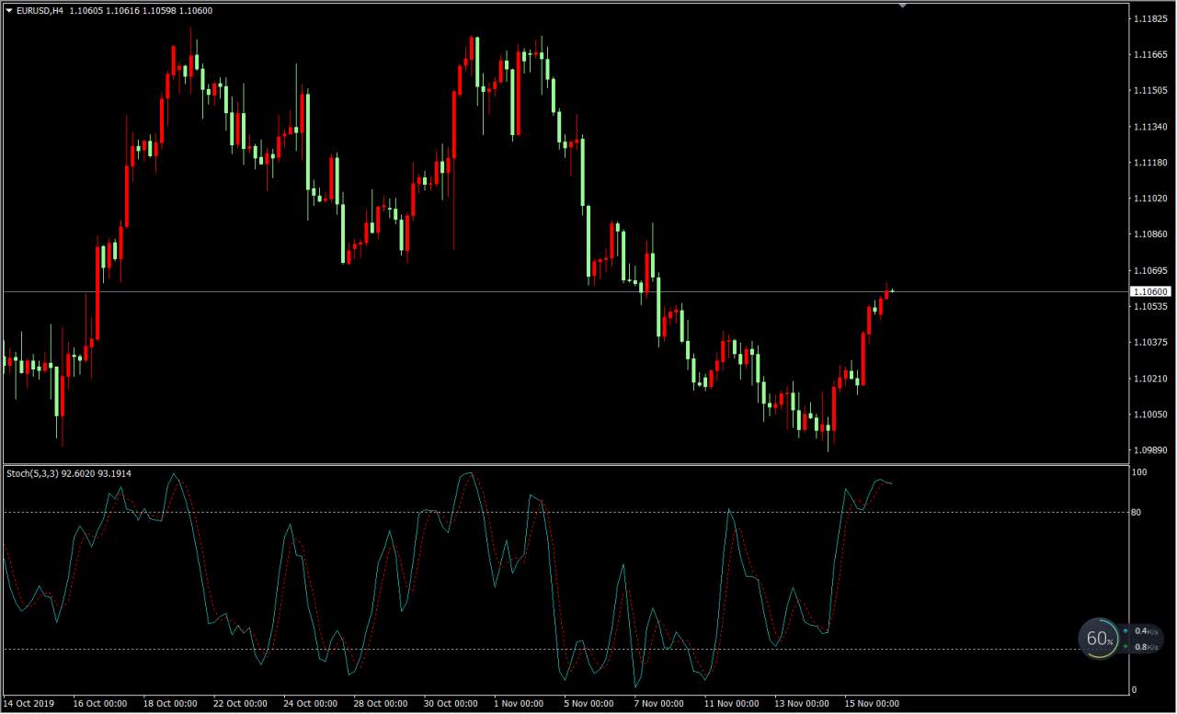Click the 28 Oct 00:00 time label
This screenshot has height=714, width=1177.
coord(381,704)
